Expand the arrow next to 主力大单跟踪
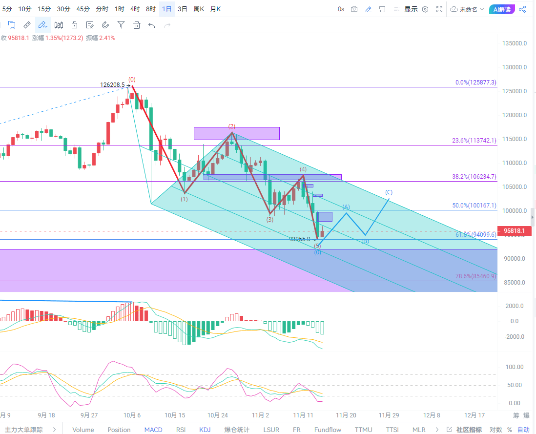Screen dimensions: 536x434 point(54,430)
